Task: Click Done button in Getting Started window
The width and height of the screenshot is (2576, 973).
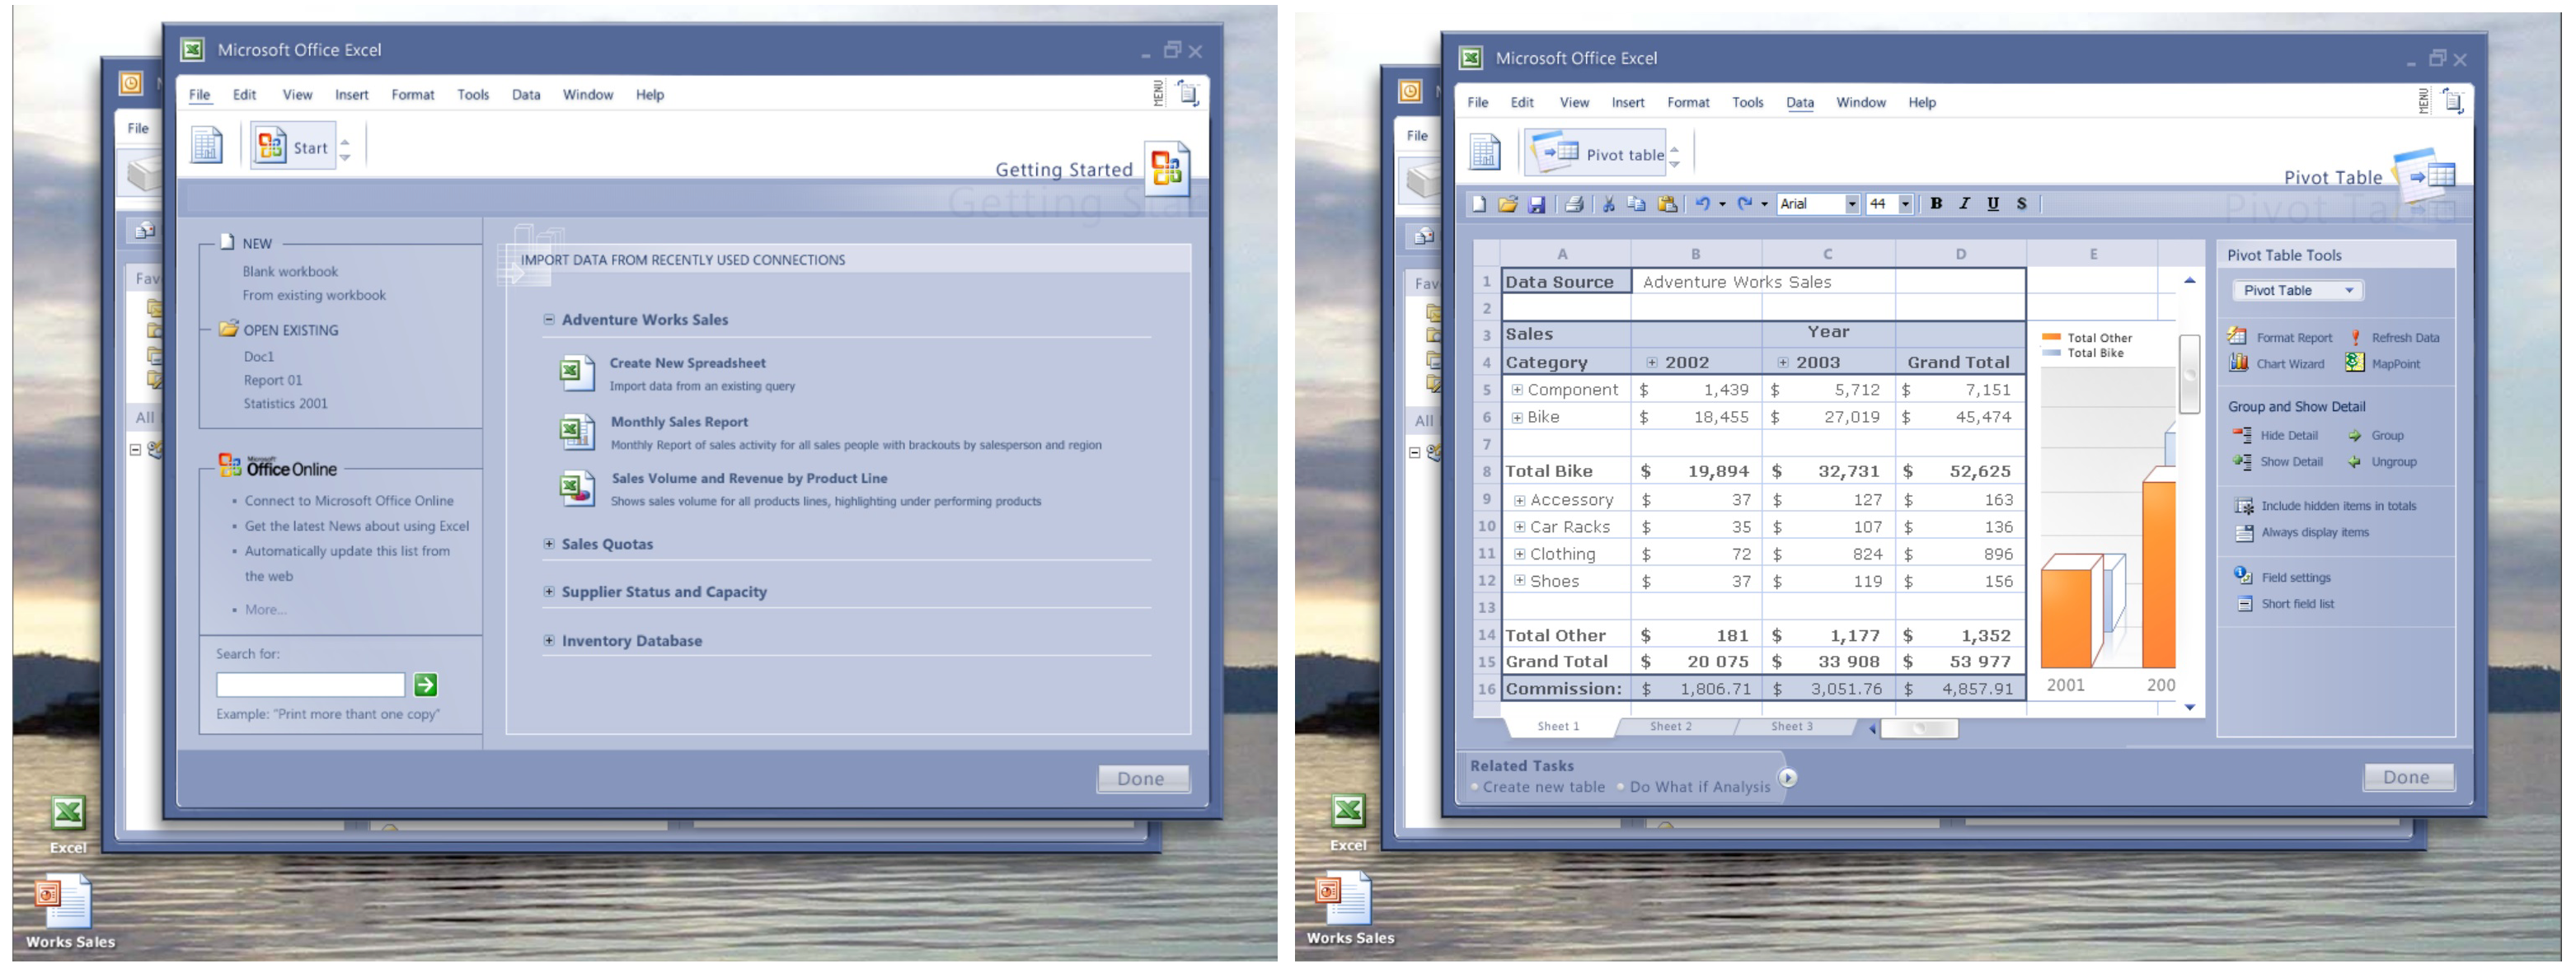Action: pyautogui.click(x=1142, y=779)
